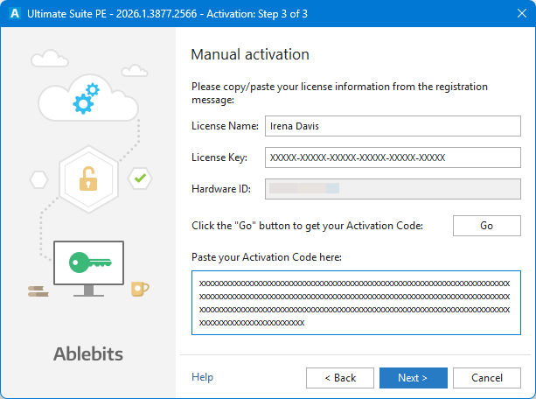
Task: Select the Hardware ID field
Action: (x=393, y=189)
